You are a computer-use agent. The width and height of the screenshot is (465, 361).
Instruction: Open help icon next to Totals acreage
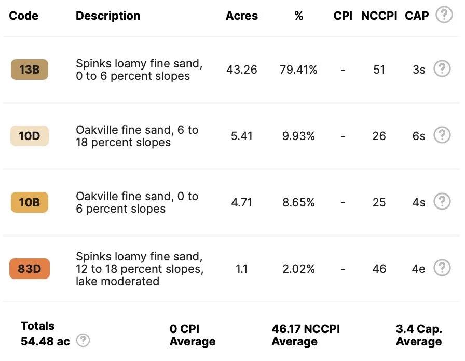click(x=83, y=340)
